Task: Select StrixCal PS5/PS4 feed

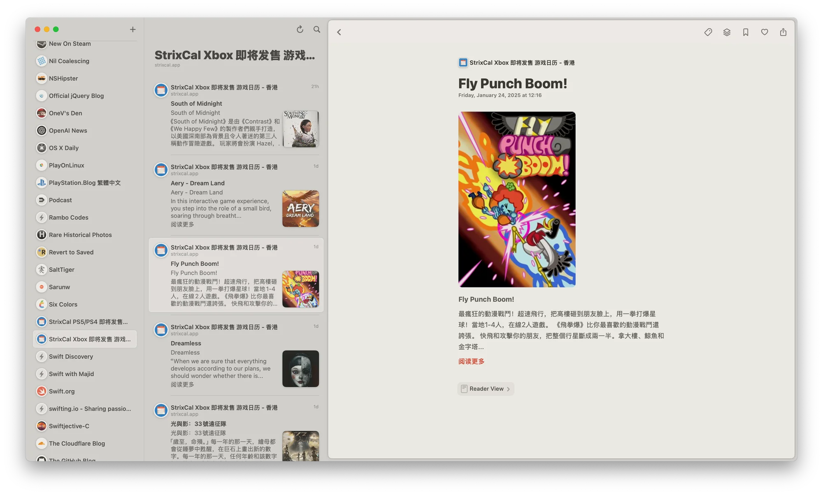Action: [88, 322]
